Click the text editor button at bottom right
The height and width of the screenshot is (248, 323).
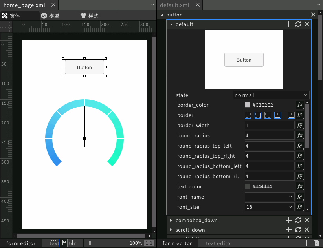click(x=218, y=243)
